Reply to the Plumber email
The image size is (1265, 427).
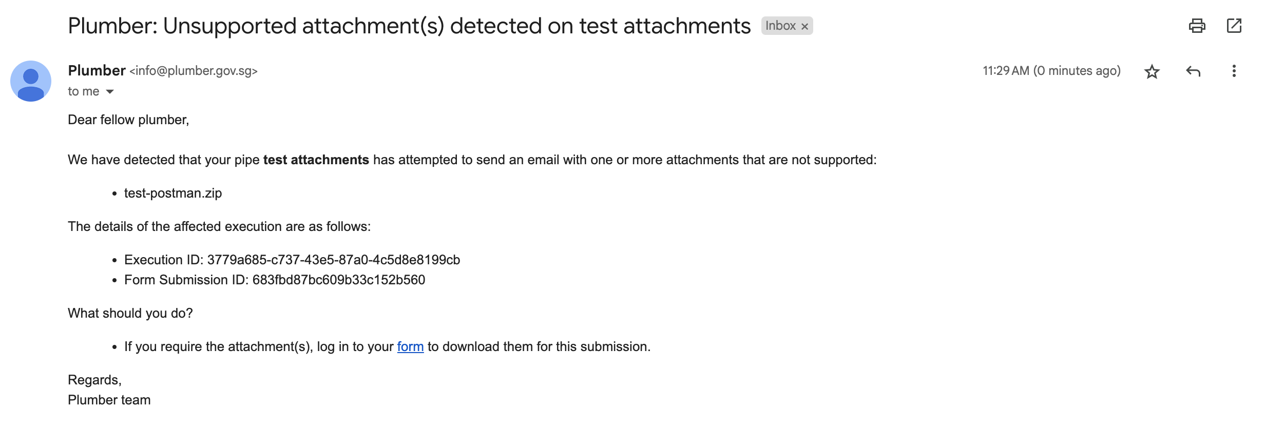tap(1193, 71)
